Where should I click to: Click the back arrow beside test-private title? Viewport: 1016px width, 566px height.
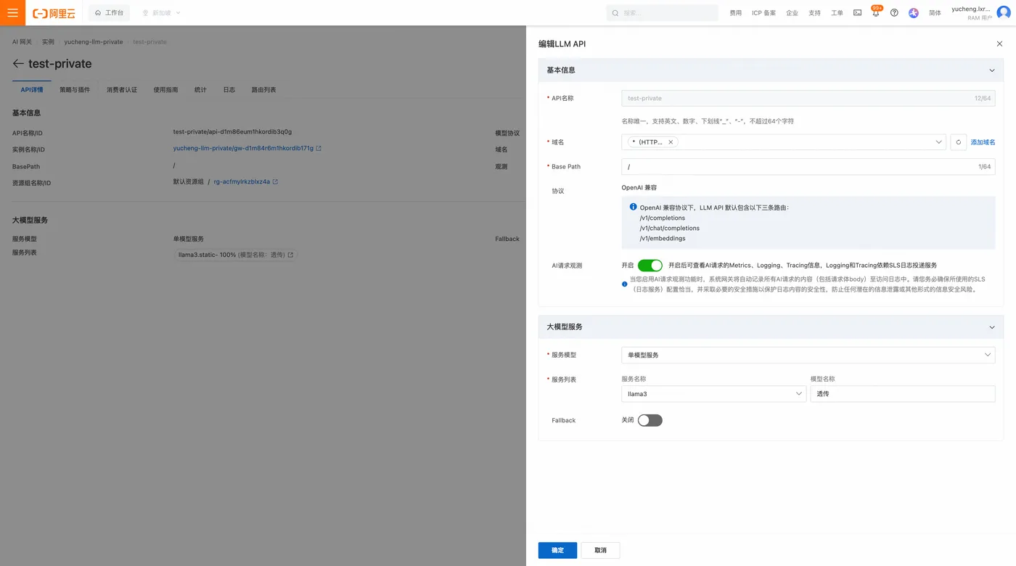coord(18,63)
